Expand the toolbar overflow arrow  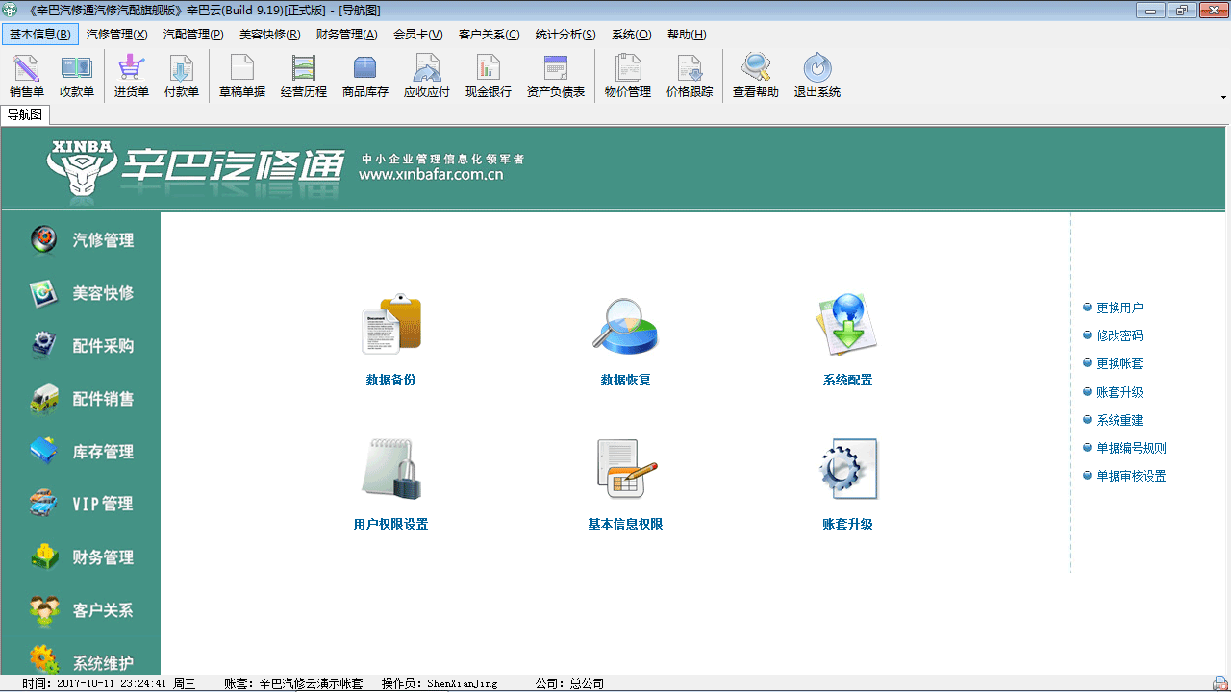[1223, 97]
